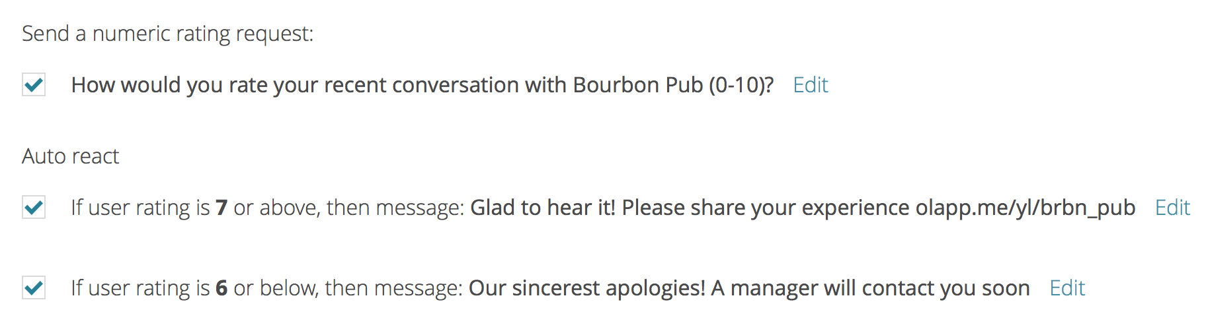Viewport: 1206px width, 331px height.
Task: Click the 'Bourbon Pub' name in question
Action: (637, 85)
